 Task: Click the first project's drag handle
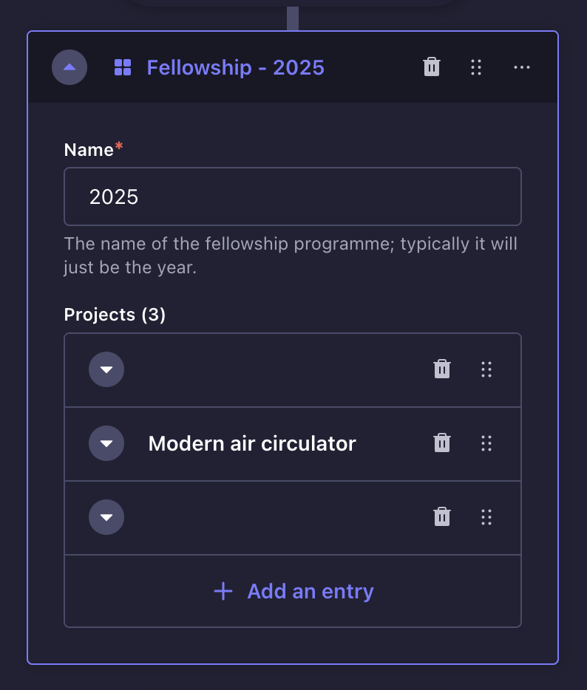tap(486, 369)
